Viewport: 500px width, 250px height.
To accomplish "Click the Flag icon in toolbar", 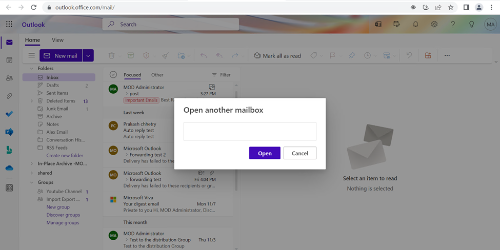I will point(332,55).
